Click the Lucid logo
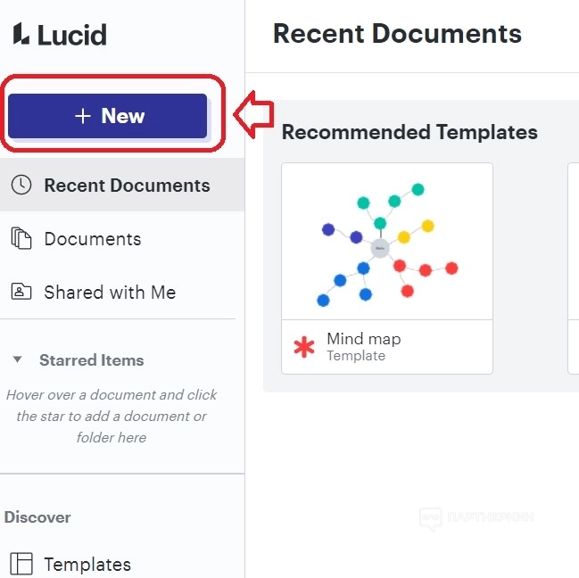 [x=60, y=35]
